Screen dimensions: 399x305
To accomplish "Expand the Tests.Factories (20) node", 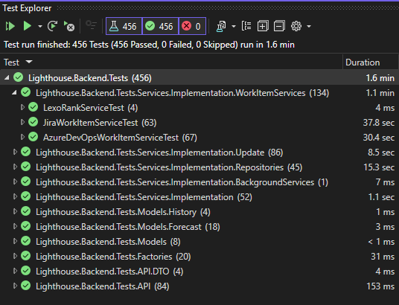I will point(15,256).
